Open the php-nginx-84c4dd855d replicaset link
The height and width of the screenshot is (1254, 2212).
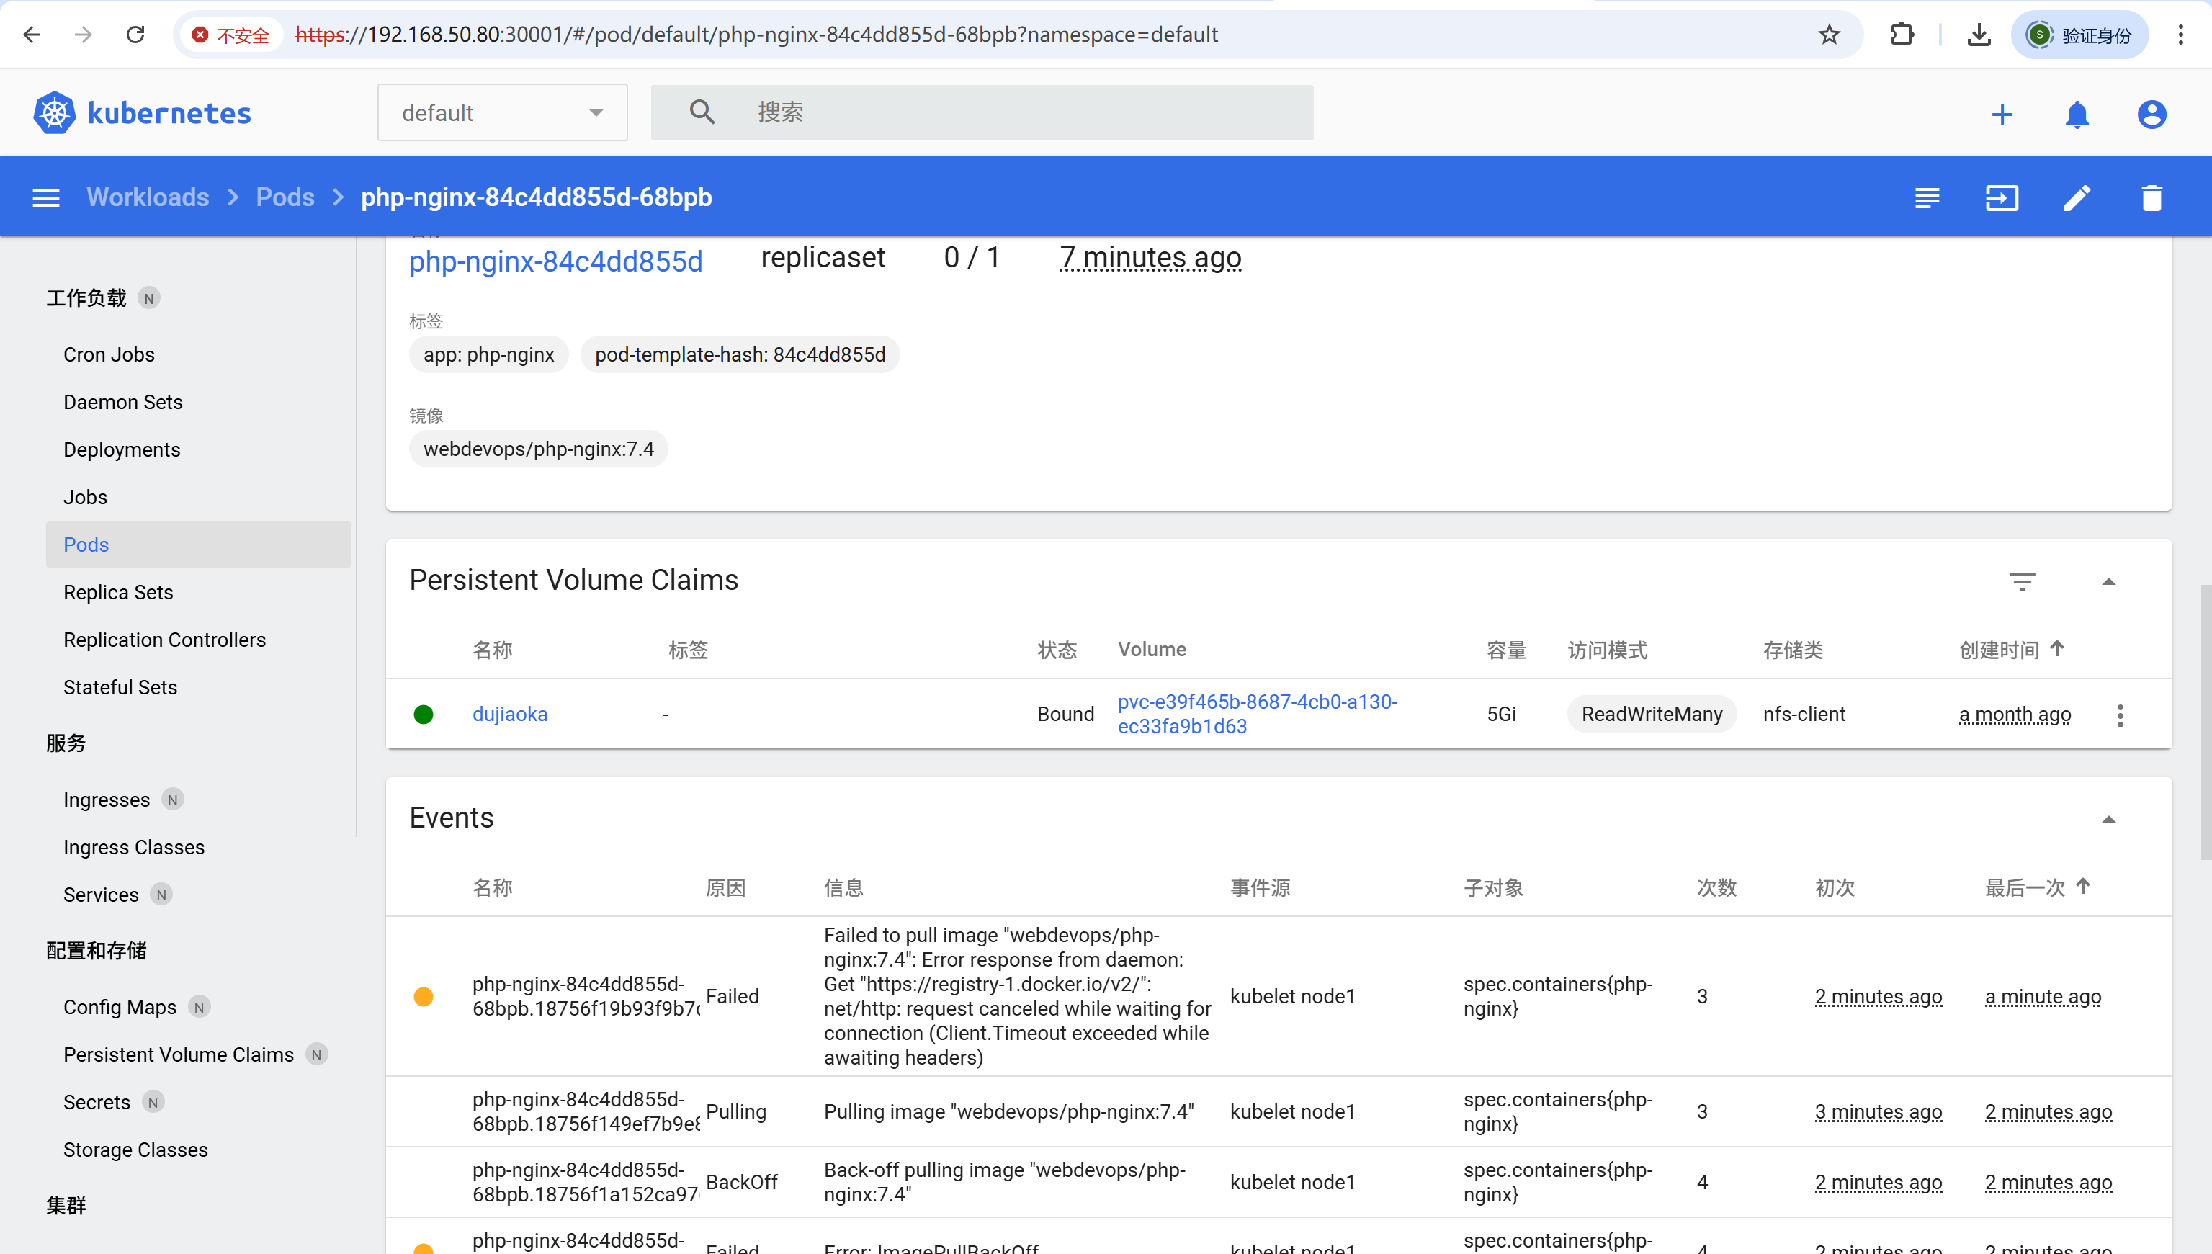pos(555,261)
